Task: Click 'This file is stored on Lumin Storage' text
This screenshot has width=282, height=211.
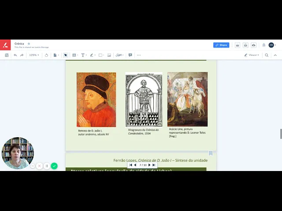Action: [x=32, y=47]
